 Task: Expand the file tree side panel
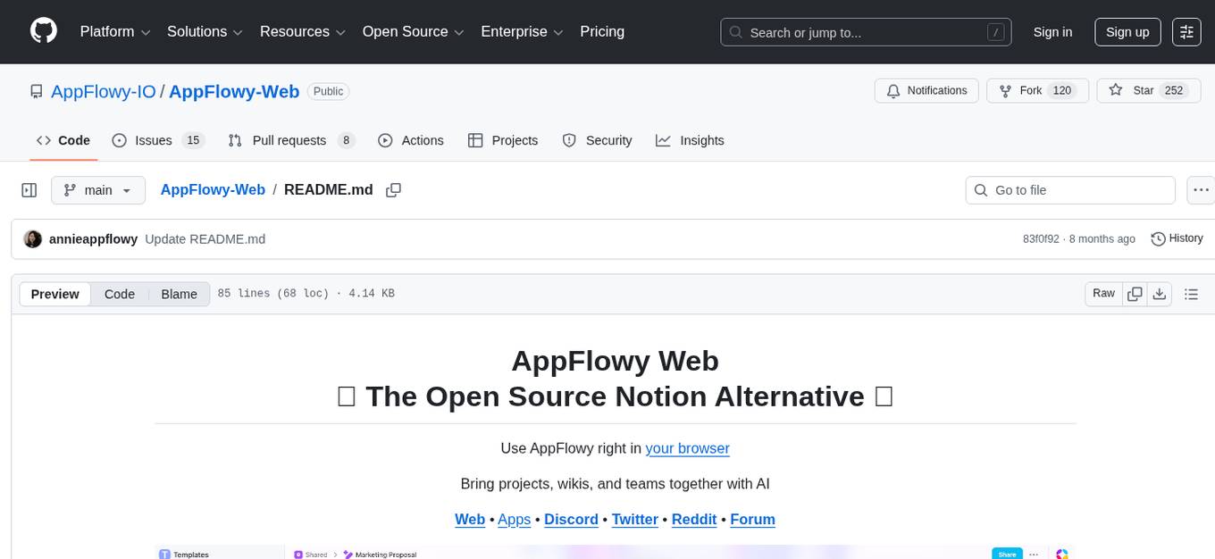coord(29,189)
